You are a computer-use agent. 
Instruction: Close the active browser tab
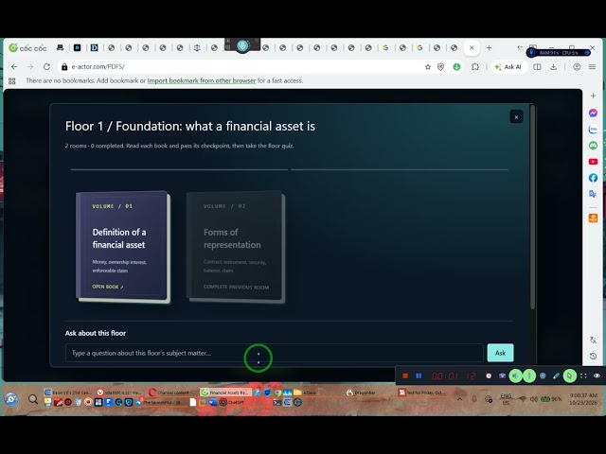click(x=472, y=48)
